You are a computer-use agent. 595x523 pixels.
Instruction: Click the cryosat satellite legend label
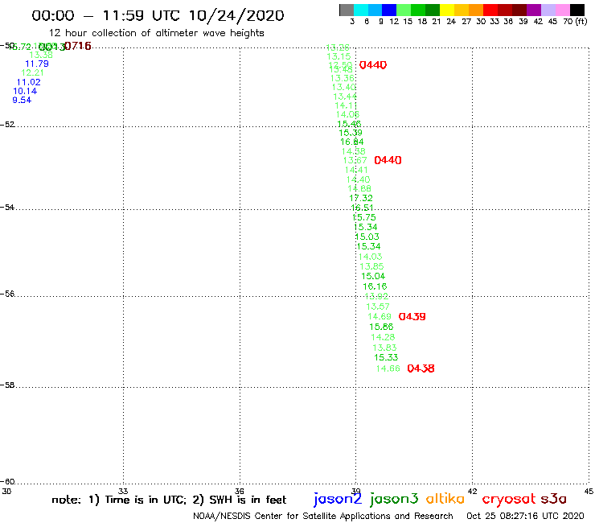point(509,499)
